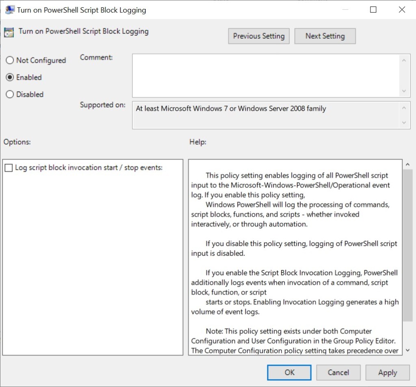Maximize the Script Block Logging window

[x=373, y=10]
